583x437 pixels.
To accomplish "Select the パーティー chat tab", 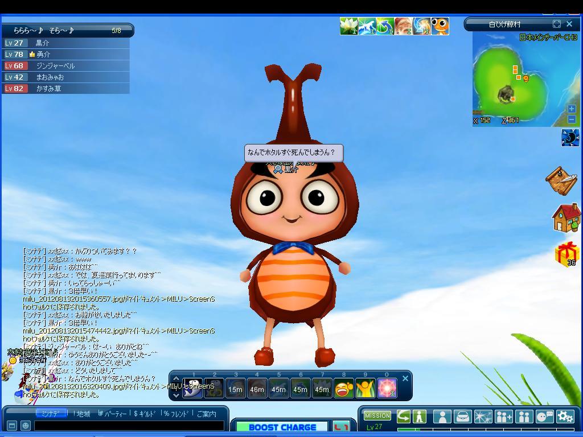I will point(112,414).
